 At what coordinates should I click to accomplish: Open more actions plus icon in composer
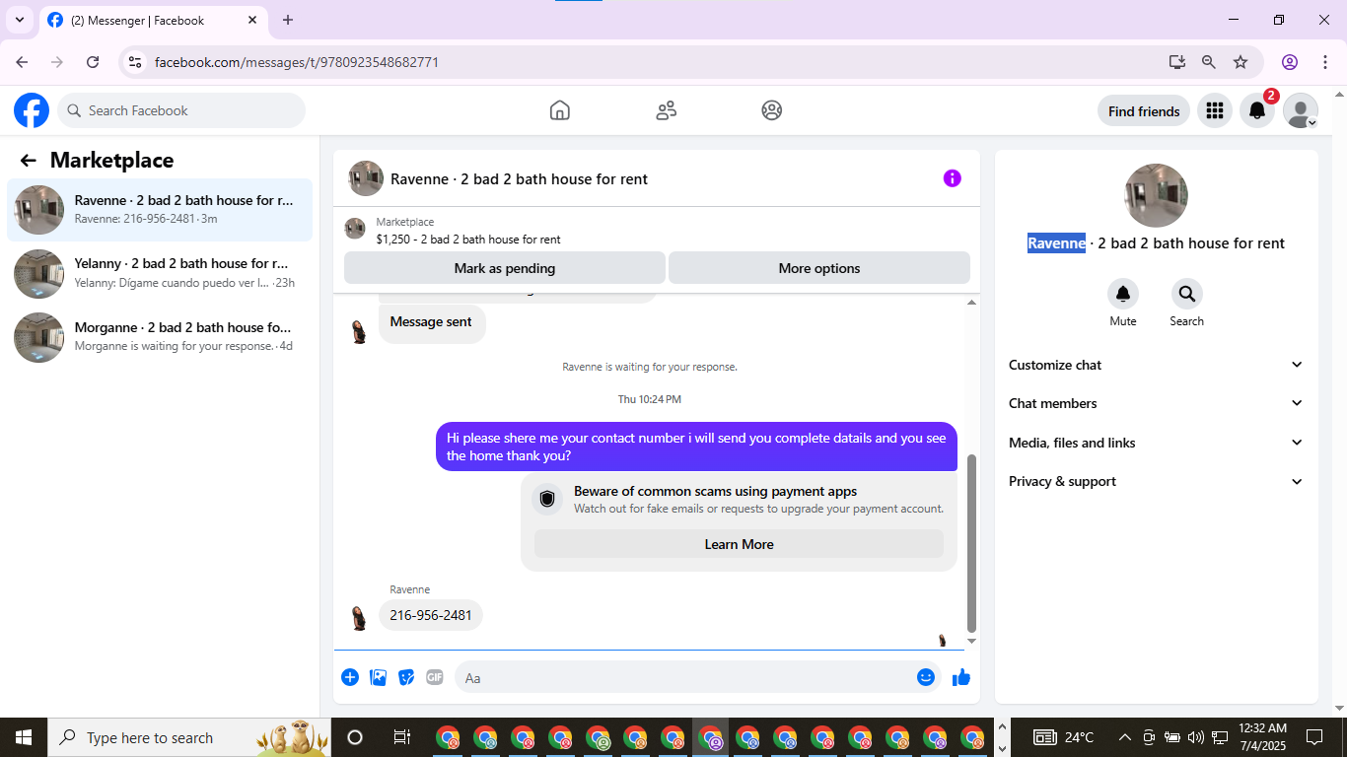point(350,677)
